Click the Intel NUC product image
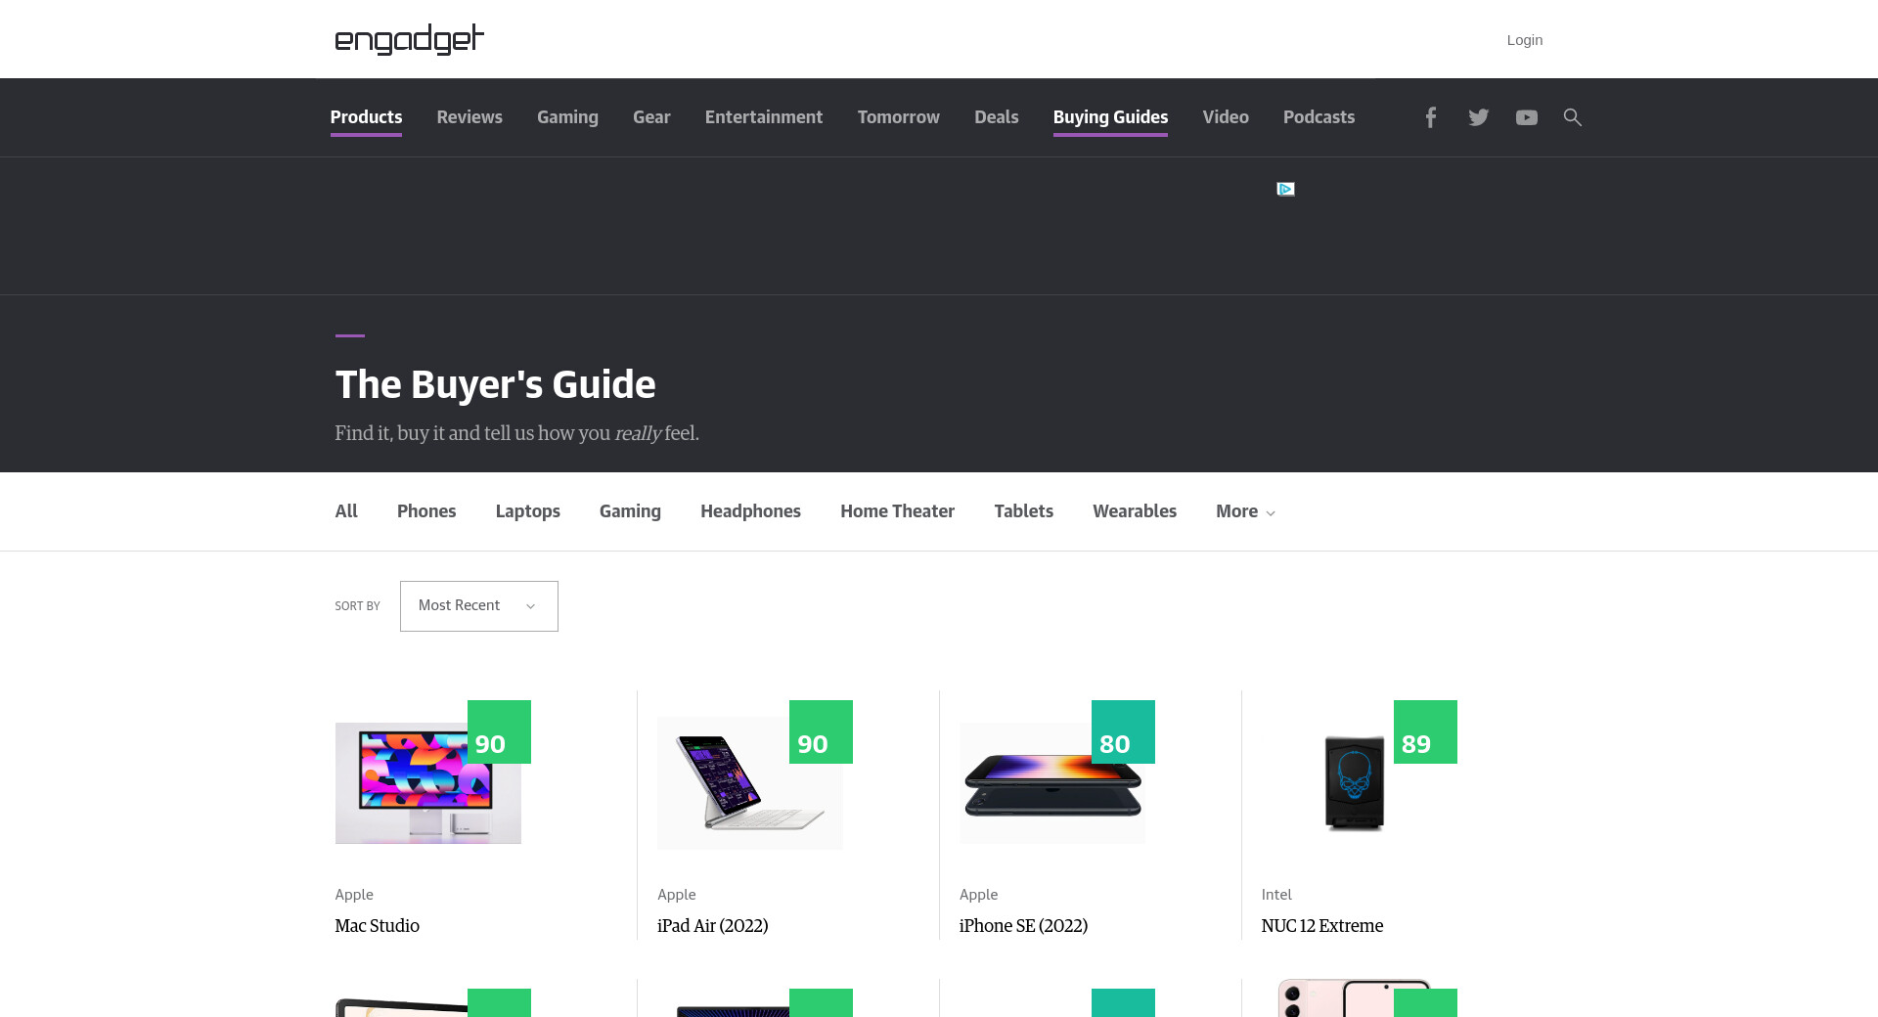Screen dimensions: 1878x1017 (1355, 783)
